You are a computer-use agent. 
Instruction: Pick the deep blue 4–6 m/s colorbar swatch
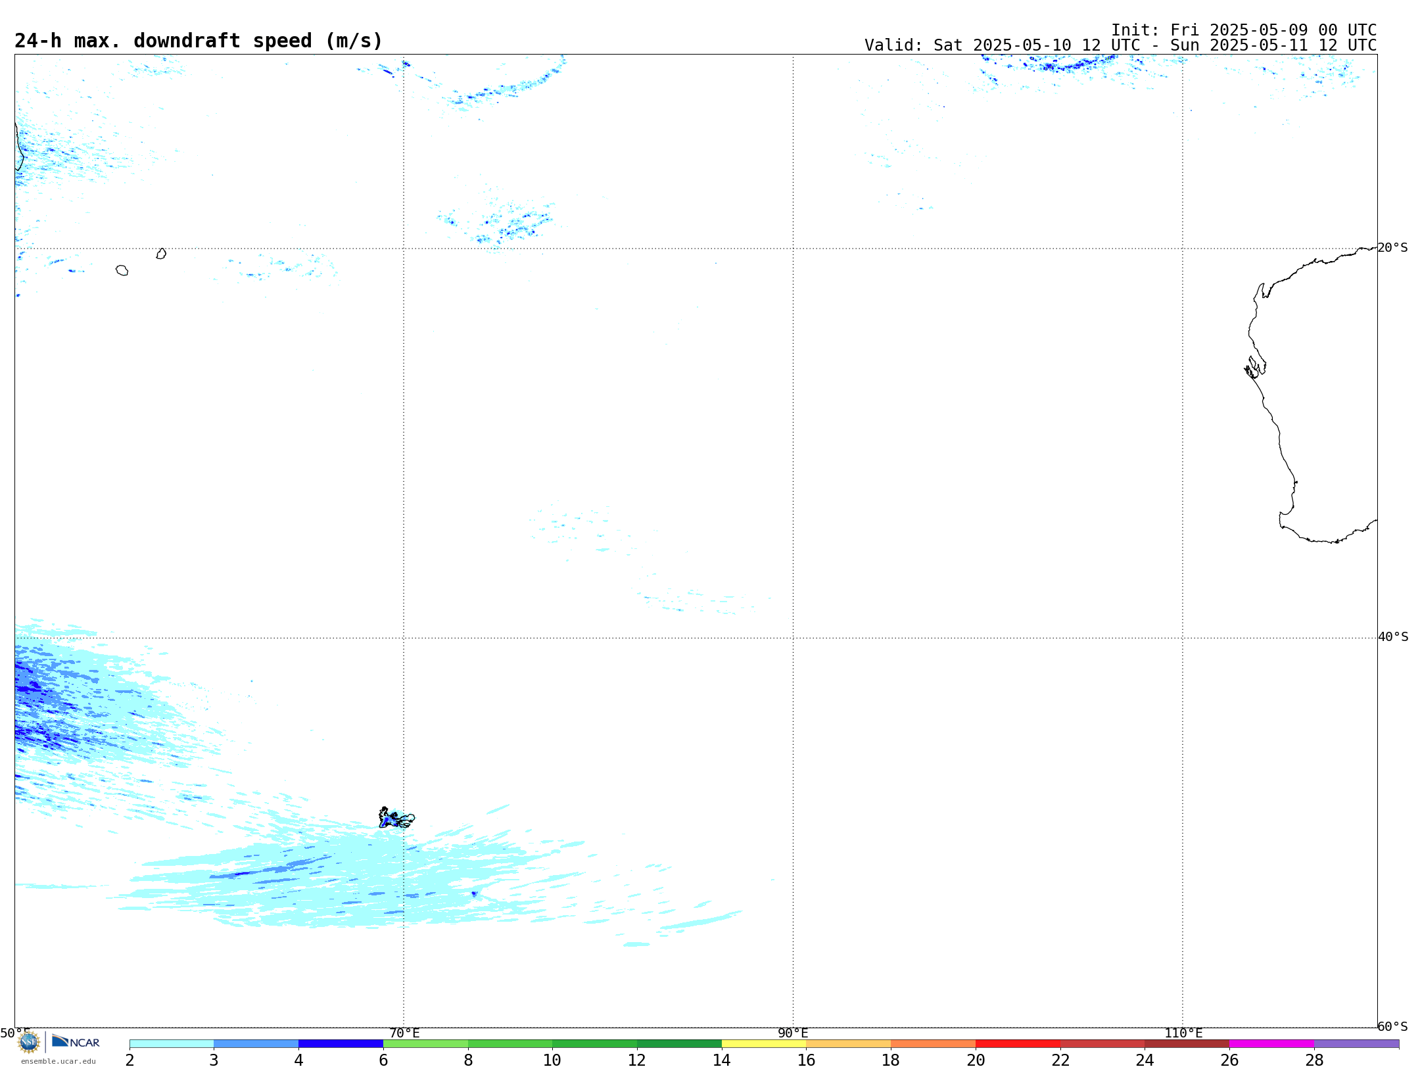click(x=341, y=1044)
